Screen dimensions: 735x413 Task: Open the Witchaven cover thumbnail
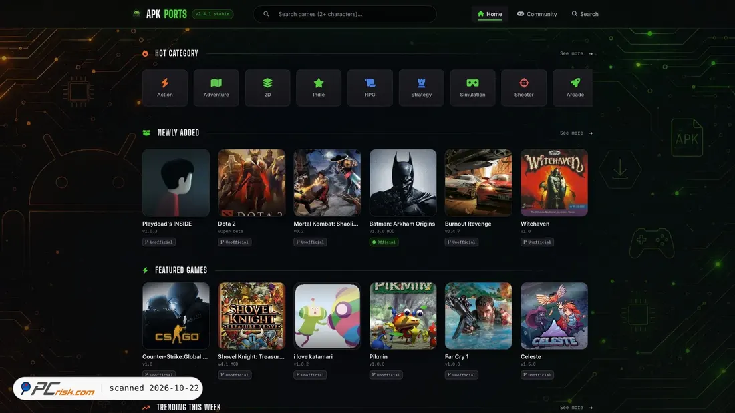(x=554, y=183)
